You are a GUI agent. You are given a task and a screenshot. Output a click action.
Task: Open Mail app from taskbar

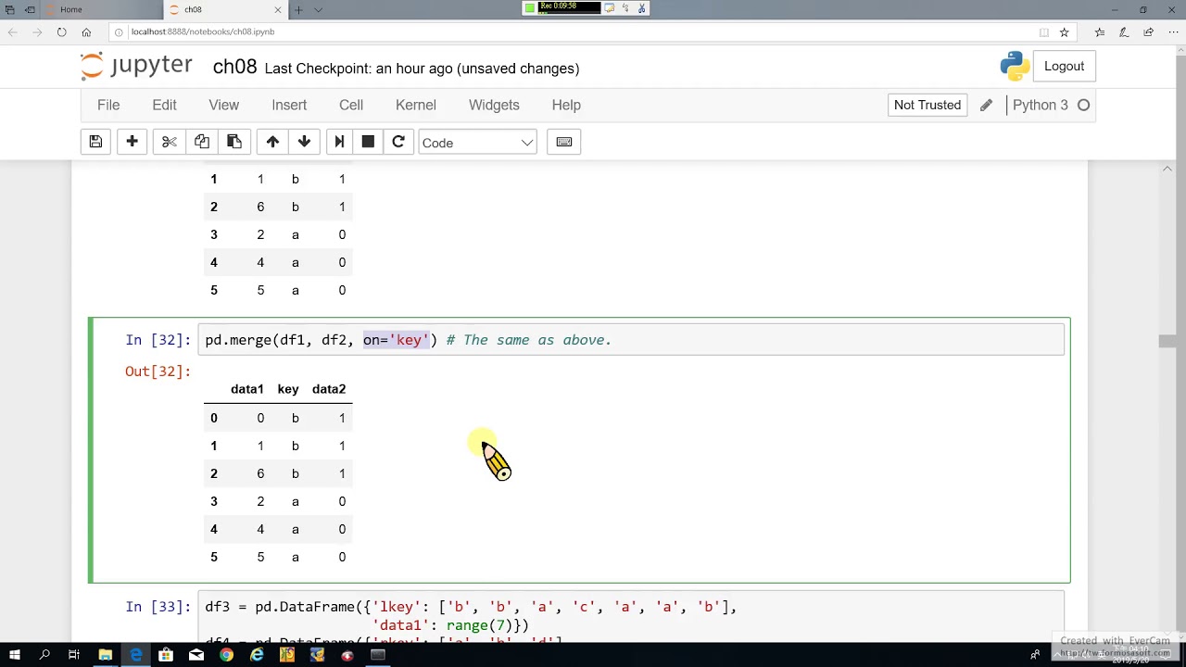coord(196,655)
